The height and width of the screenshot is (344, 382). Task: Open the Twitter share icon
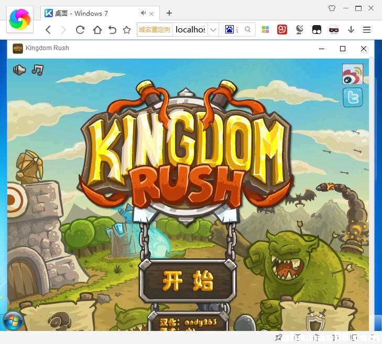point(353,97)
